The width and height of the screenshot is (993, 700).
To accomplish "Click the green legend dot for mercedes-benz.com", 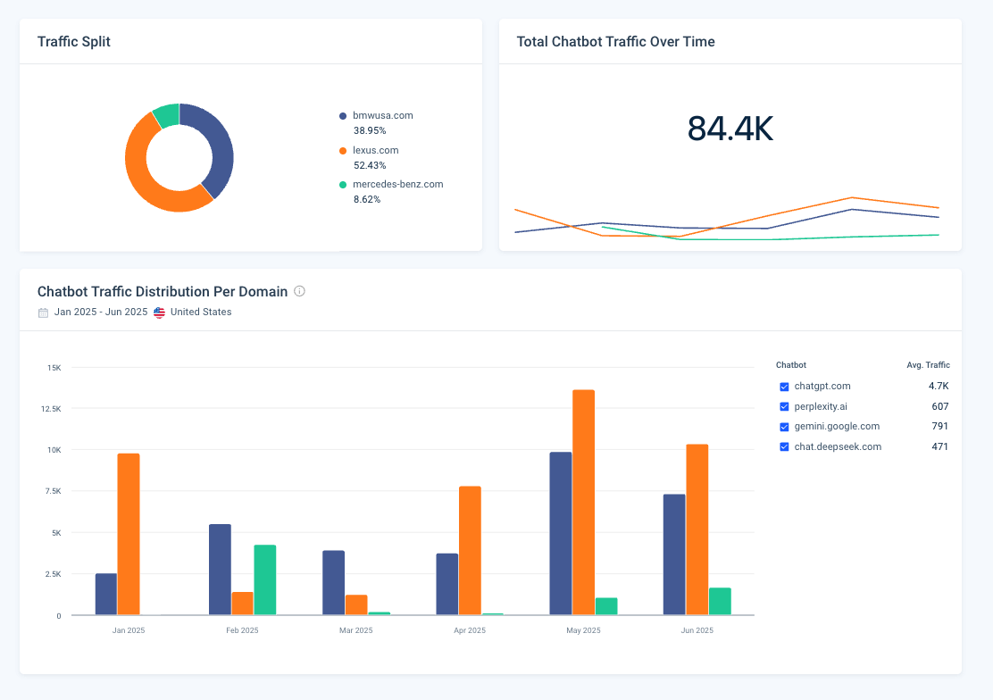I will [x=342, y=183].
